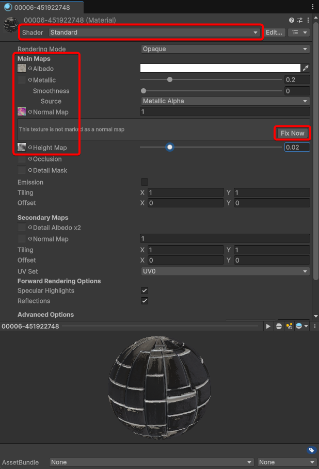
Task: Switch the preview mesh shape
Action: (x=279, y=327)
